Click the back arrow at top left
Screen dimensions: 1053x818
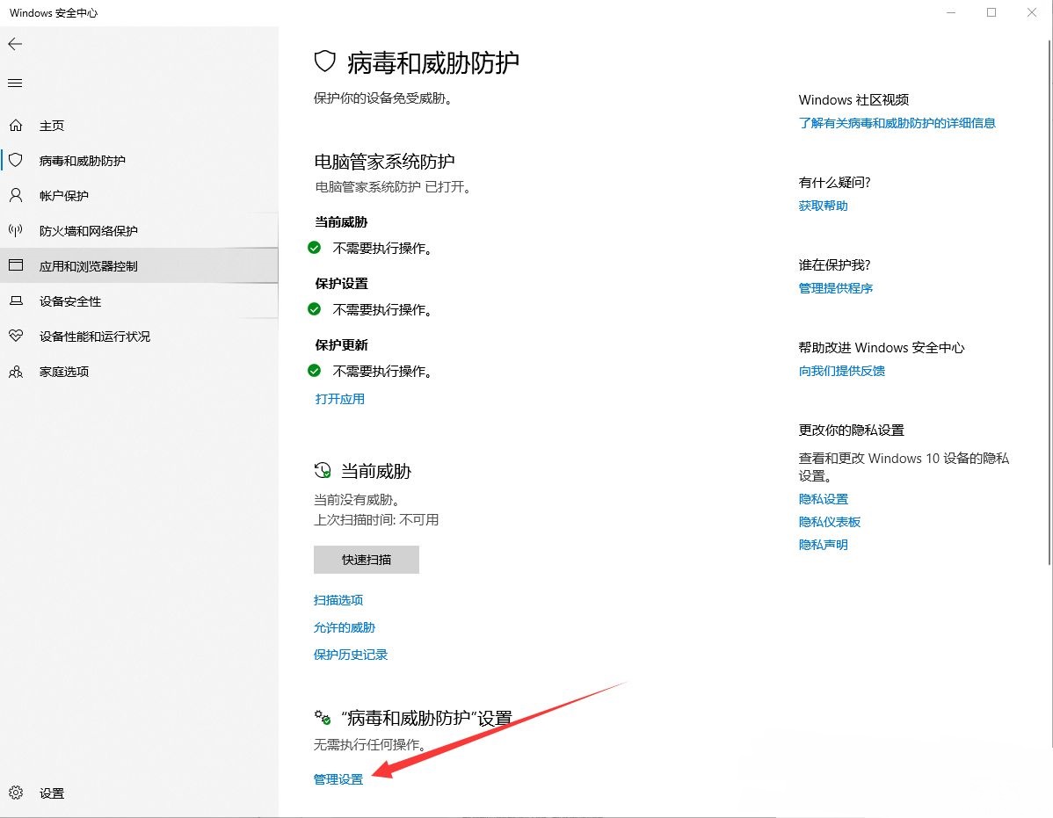click(x=15, y=44)
